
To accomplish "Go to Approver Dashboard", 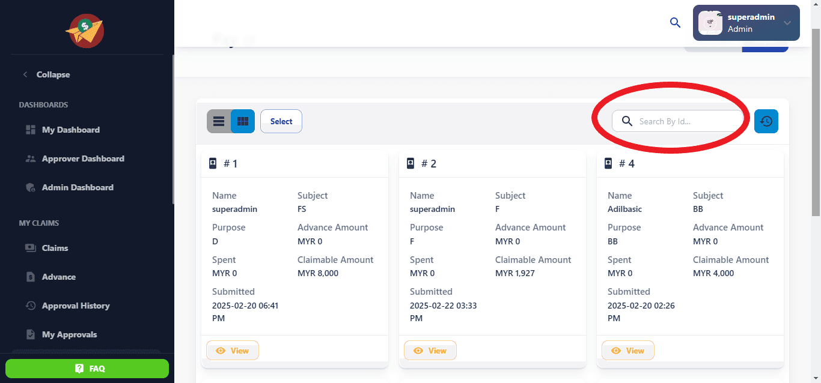I will click(x=82, y=158).
